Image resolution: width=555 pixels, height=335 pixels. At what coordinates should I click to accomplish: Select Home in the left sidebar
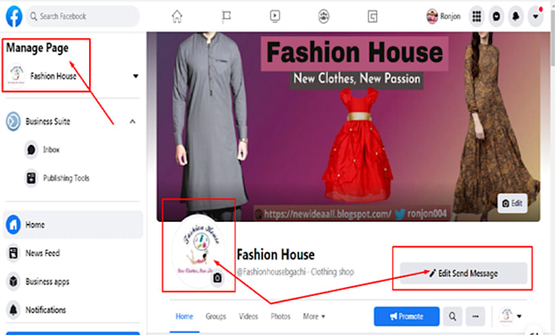coord(73,225)
